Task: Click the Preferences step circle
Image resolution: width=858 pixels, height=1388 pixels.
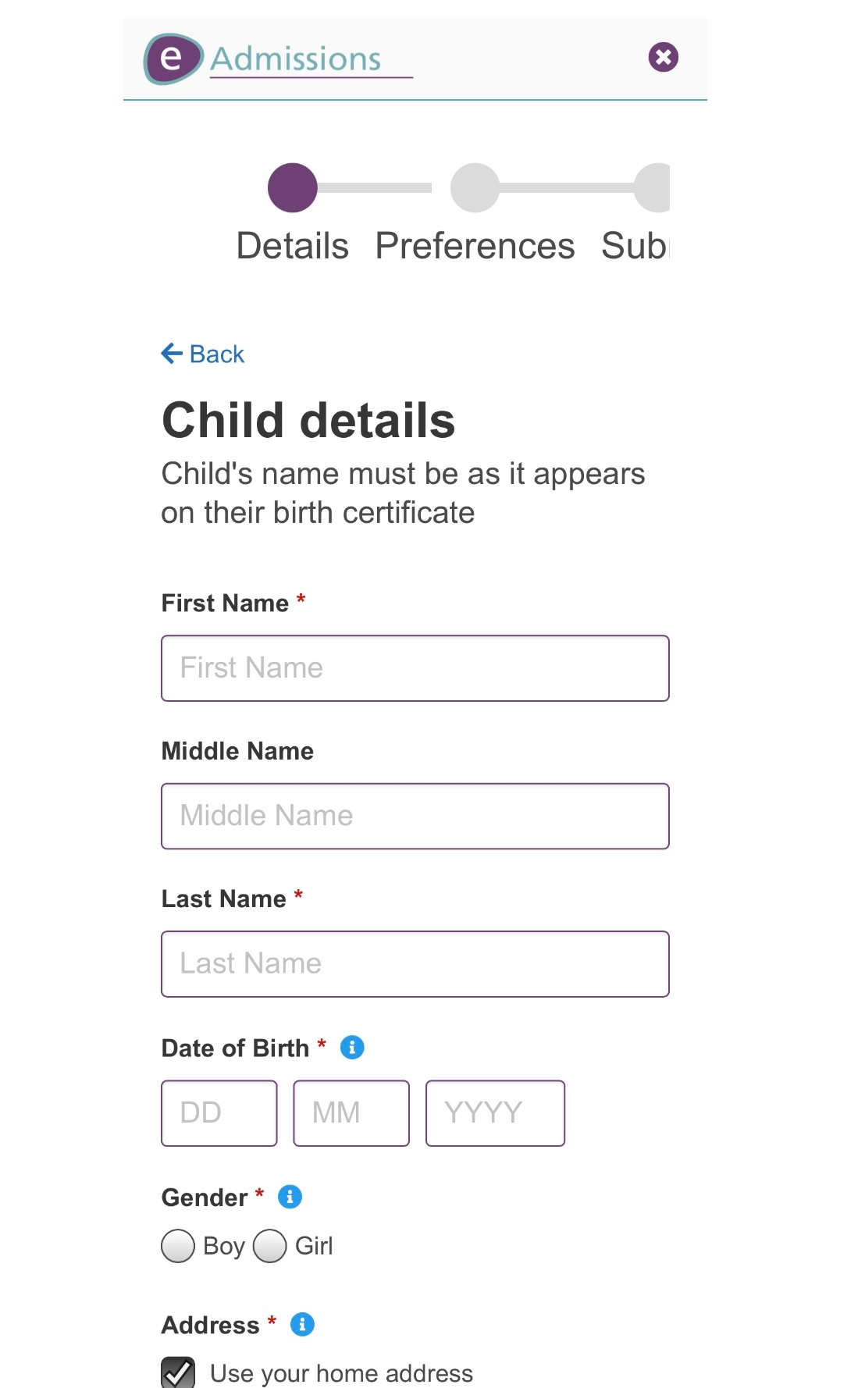Action: click(475, 187)
